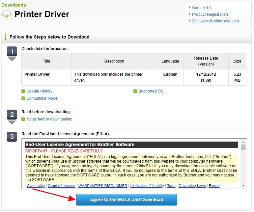Click the green plus icon beside Notes before downloading
This screenshot has width=254, height=212.
tap(23, 119)
